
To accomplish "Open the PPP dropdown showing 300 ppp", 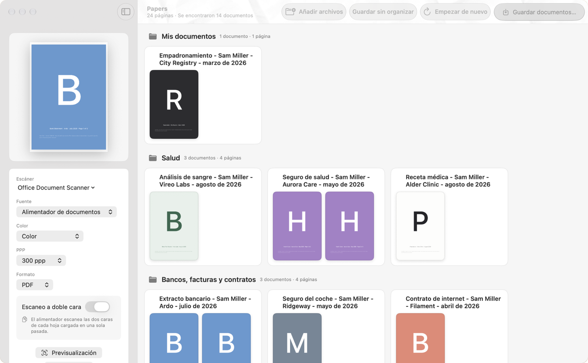I will (41, 261).
